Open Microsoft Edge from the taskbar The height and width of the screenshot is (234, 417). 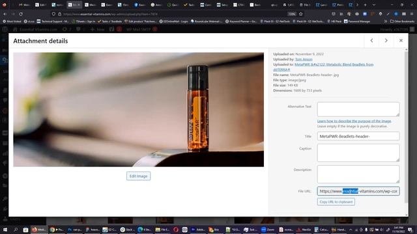pos(145,229)
